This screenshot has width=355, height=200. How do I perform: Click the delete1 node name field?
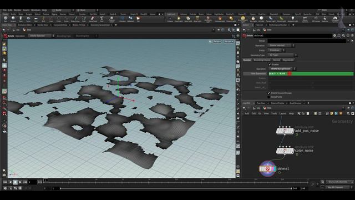(293, 36)
